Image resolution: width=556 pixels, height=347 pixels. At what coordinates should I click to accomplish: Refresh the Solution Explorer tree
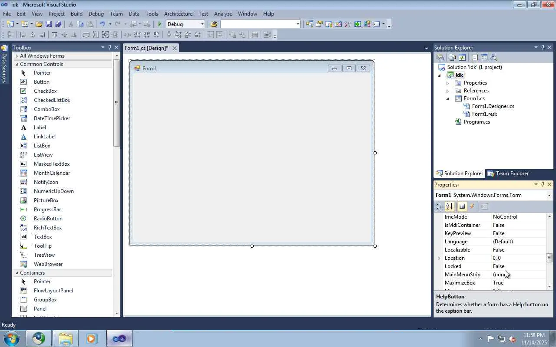pos(462,57)
